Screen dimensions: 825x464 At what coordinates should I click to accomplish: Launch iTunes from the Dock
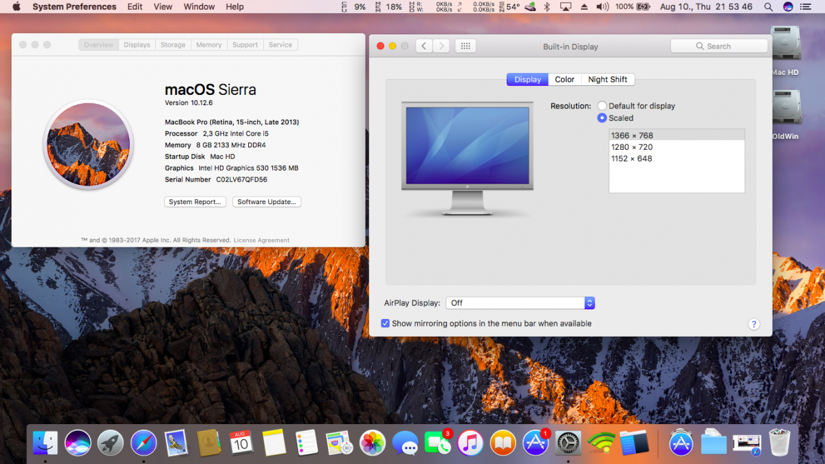[x=470, y=443]
